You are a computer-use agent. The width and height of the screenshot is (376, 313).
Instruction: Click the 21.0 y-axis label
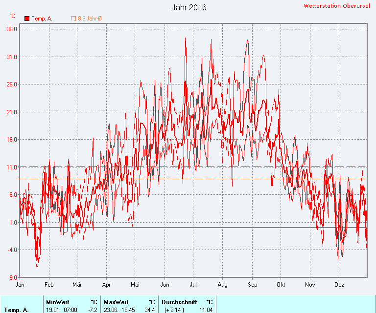pyautogui.click(x=12, y=112)
